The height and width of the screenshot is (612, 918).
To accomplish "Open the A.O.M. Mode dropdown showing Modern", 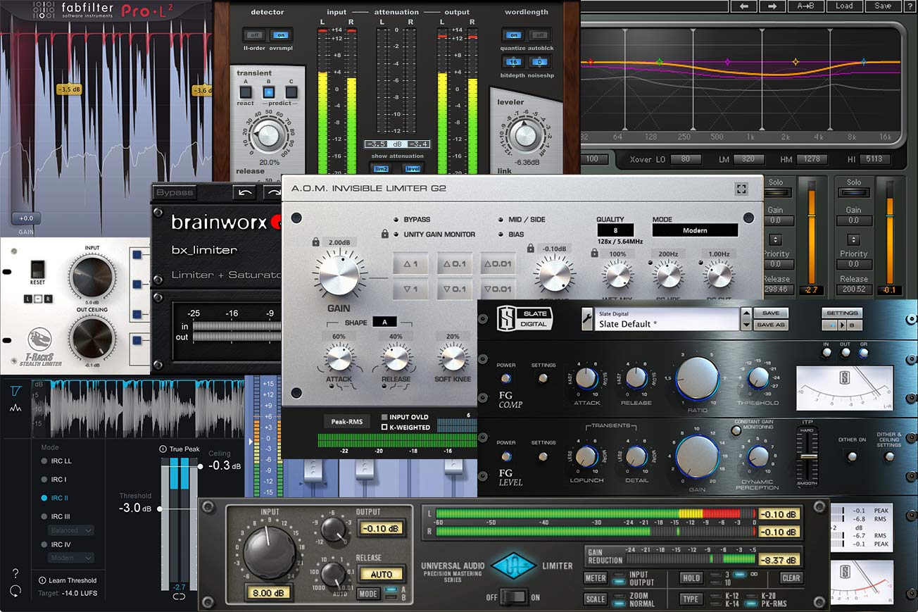I will pyautogui.click(x=694, y=230).
